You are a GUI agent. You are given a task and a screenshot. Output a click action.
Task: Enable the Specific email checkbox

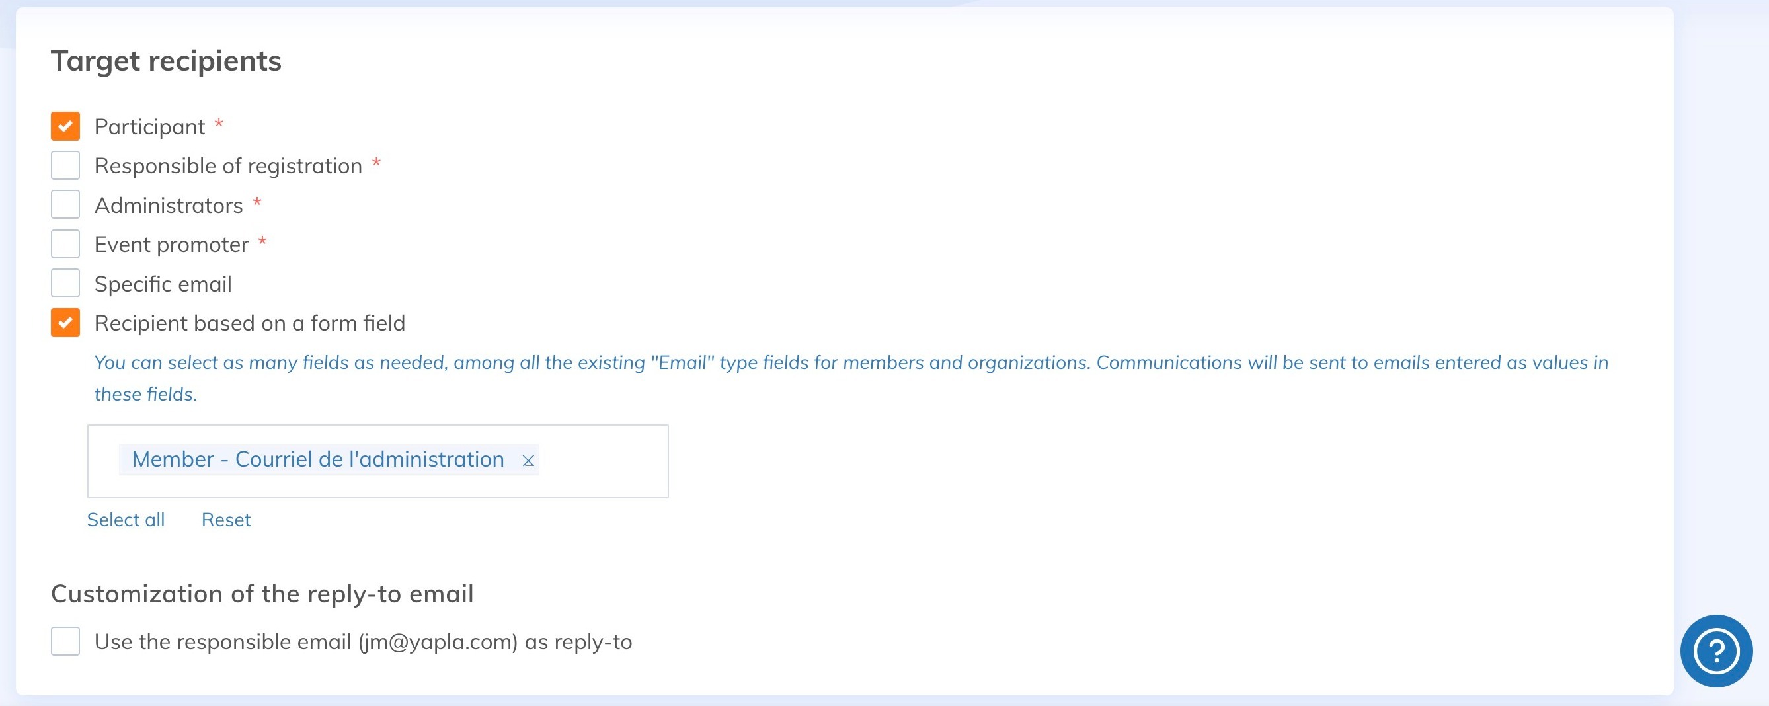pos(65,283)
